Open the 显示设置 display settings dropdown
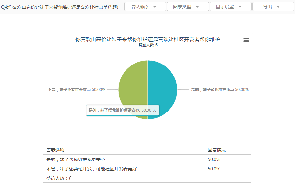The image size is (295, 188). tap(230, 7)
